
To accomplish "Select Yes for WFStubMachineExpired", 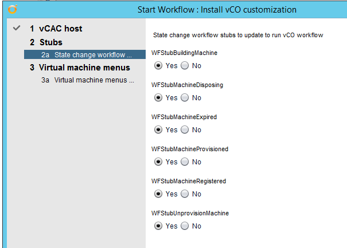I will 158,129.
